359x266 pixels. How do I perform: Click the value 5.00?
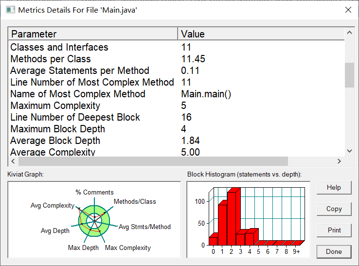190,152
